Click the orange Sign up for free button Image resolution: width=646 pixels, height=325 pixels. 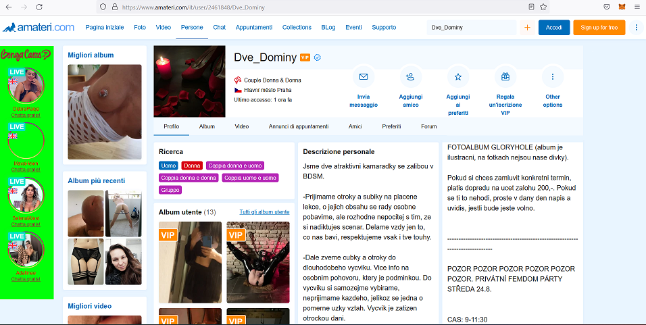click(599, 28)
